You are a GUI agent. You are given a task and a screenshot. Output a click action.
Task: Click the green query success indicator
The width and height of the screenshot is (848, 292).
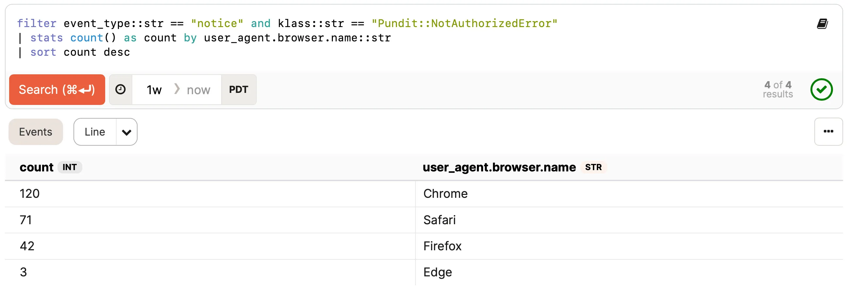(x=822, y=89)
